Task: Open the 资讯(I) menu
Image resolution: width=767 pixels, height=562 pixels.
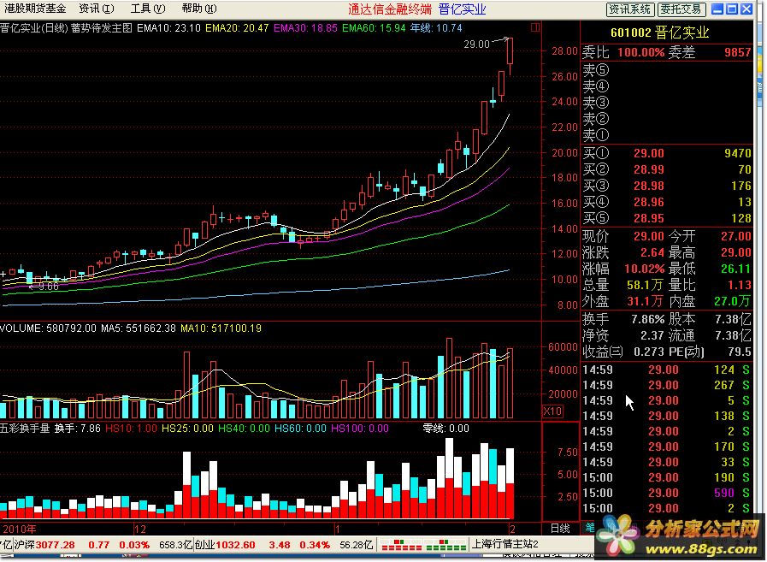Action: [96, 9]
